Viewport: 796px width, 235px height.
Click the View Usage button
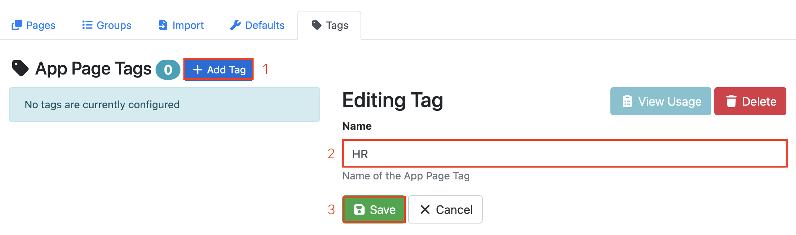(x=660, y=101)
